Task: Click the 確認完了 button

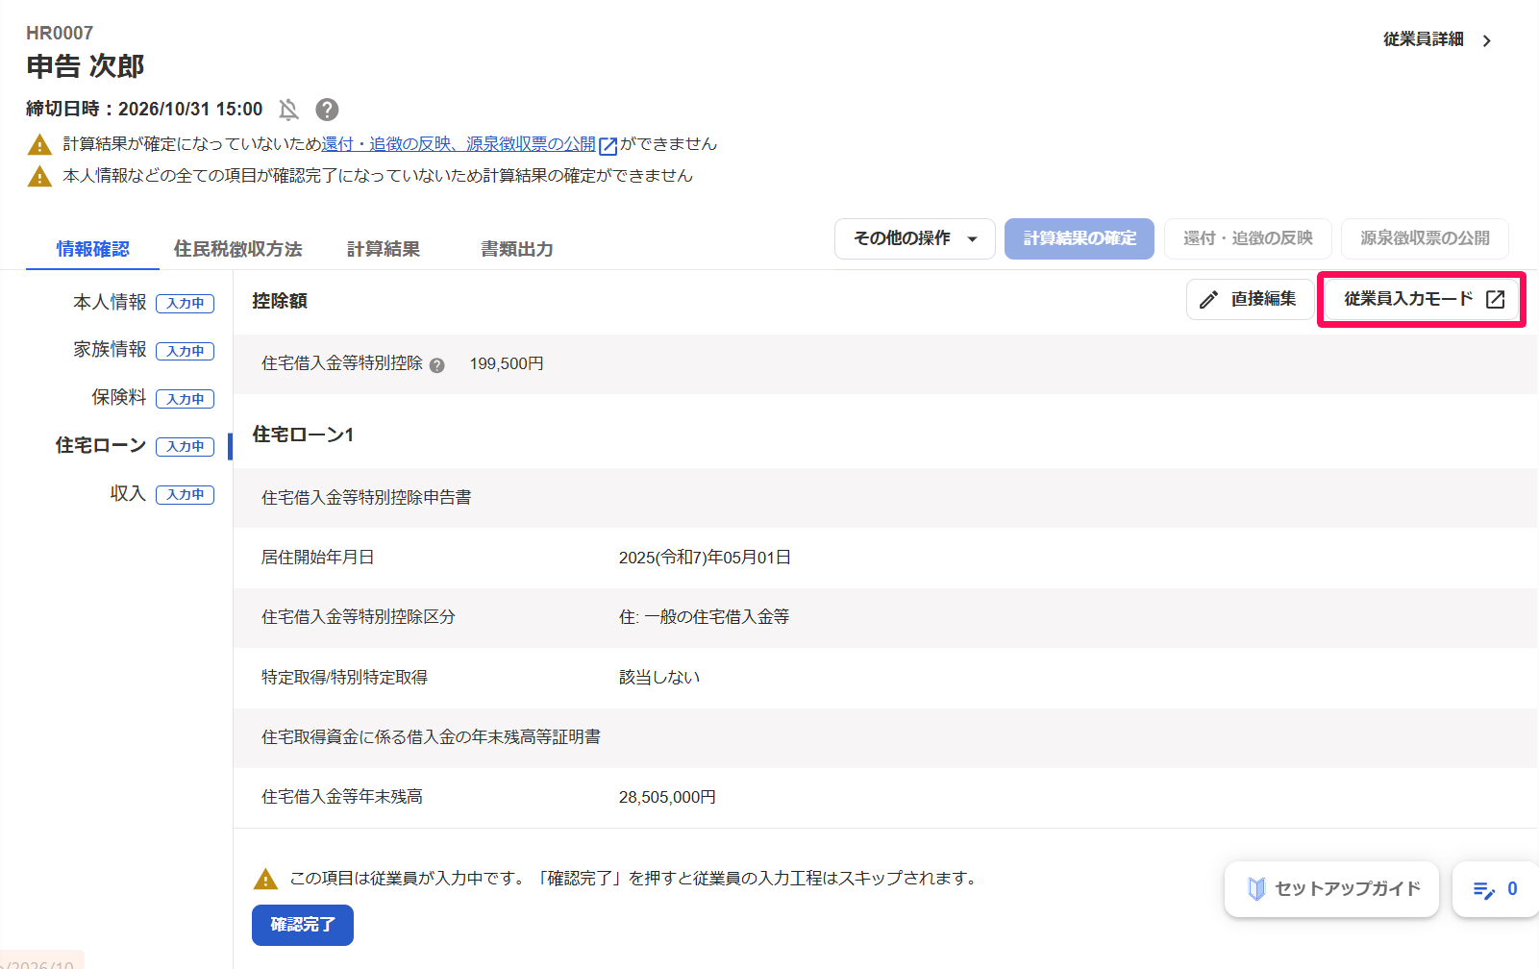Action: pos(303,925)
